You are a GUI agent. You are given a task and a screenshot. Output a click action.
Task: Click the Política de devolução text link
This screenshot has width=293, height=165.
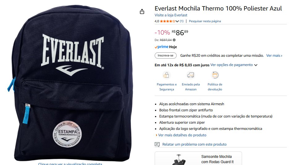click(215, 87)
